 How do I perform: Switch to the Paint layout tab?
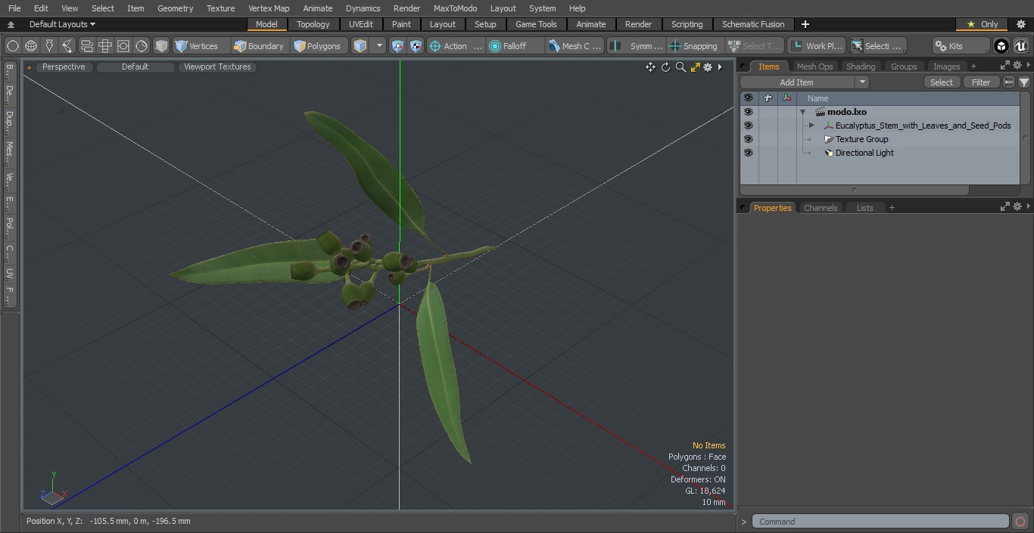pos(401,24)
